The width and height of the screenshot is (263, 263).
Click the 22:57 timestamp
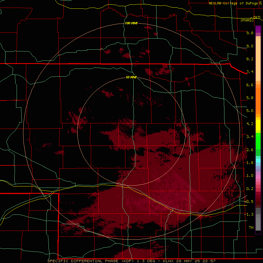[209, 261]
